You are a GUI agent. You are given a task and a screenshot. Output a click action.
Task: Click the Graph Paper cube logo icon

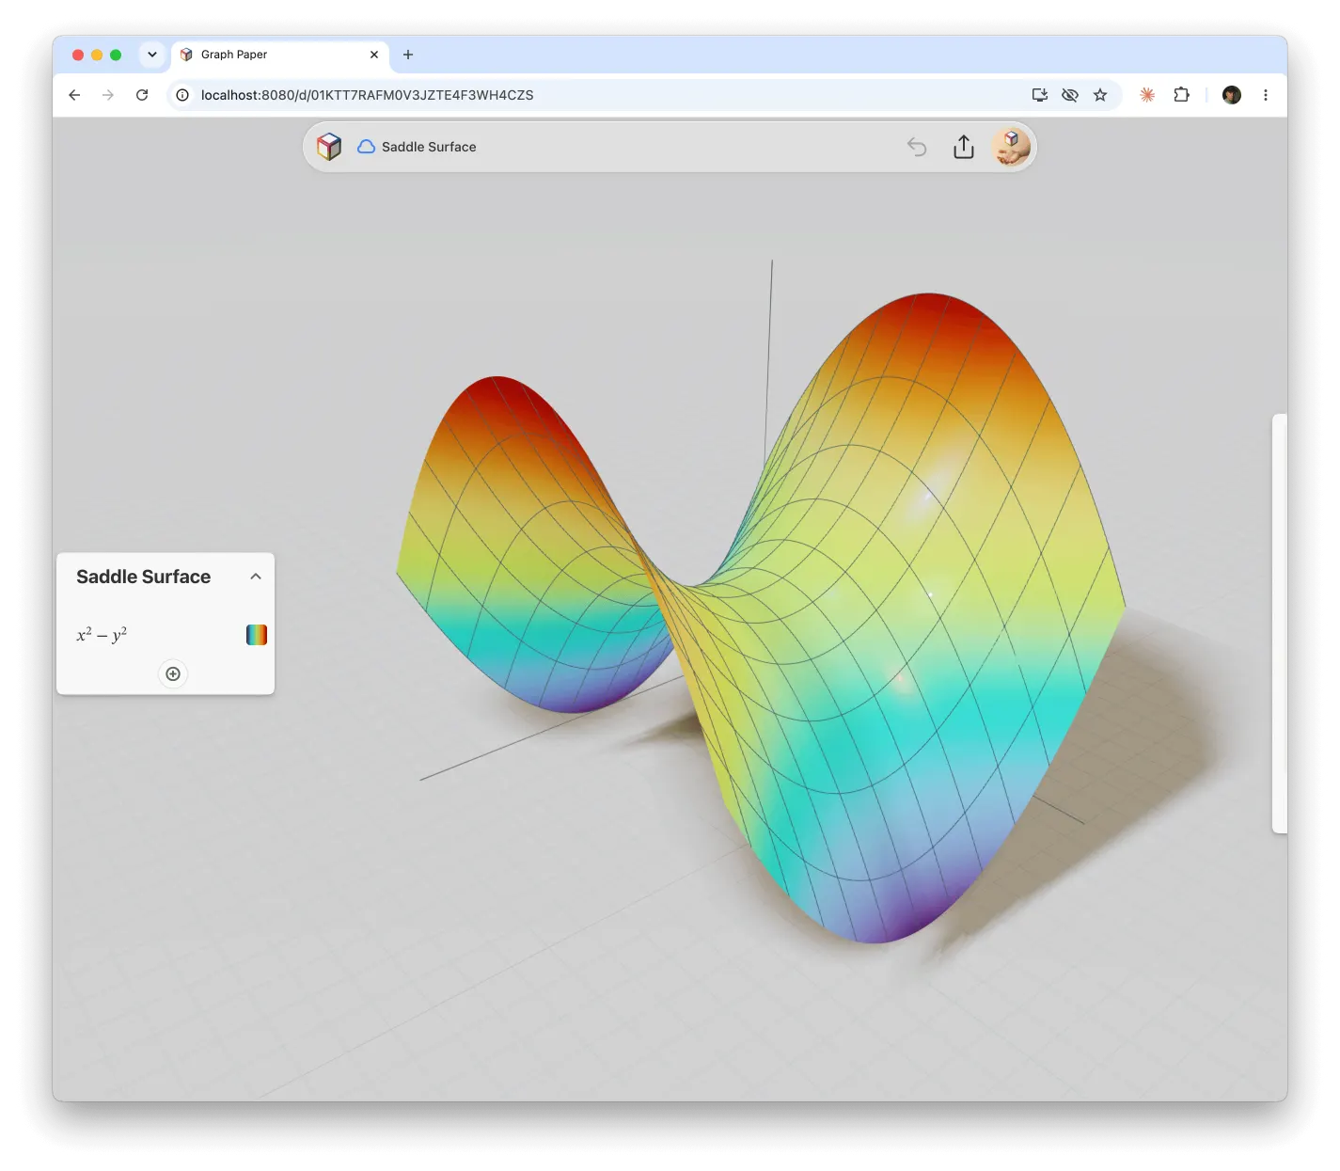329,147
